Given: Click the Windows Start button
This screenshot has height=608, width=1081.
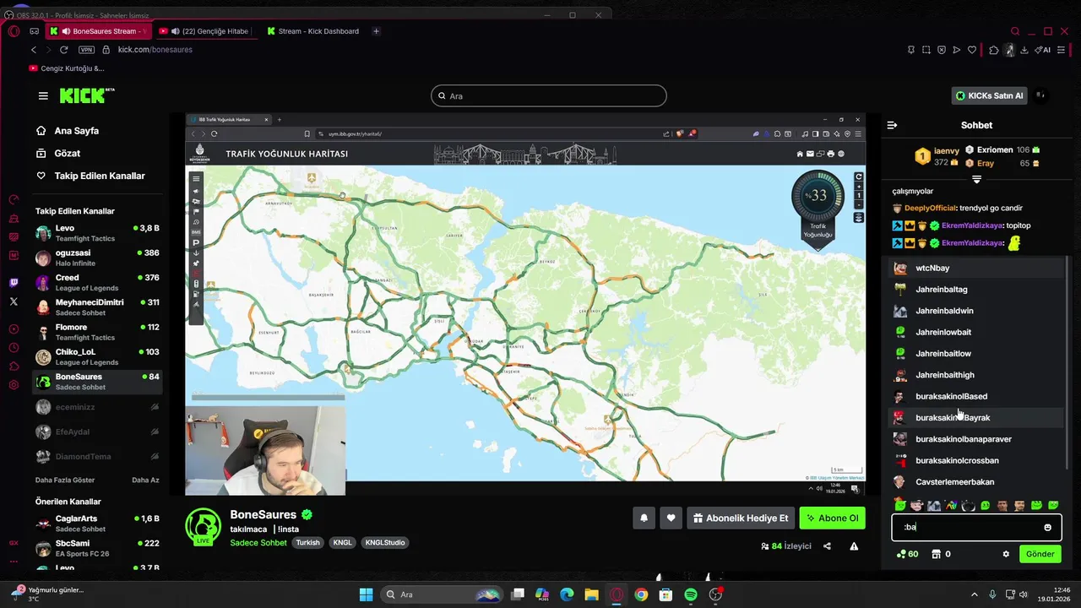Looking at the screenshot, I should pyautogui.click(x=366, y=594).
